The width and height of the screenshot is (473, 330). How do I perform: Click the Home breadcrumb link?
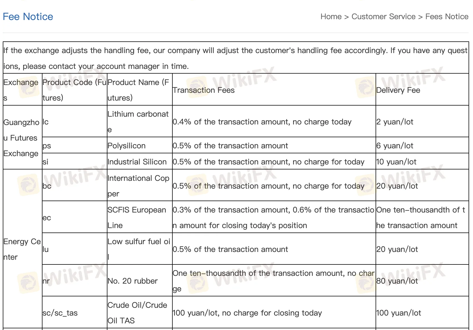click(331, 17)
